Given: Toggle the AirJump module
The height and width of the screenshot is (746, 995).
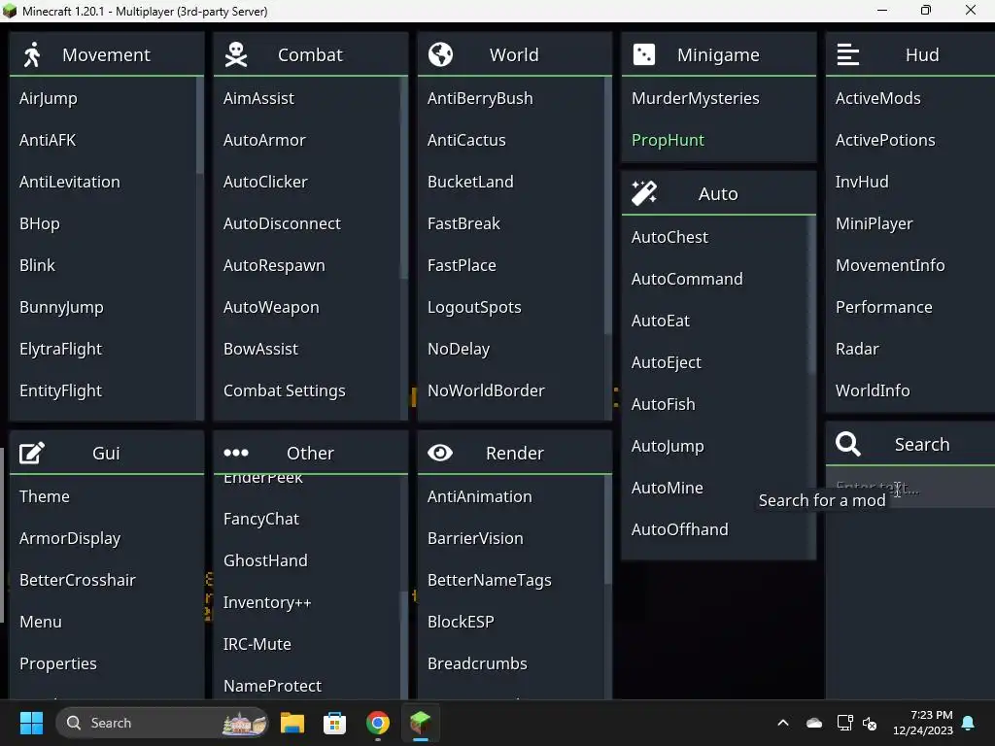Looking at the screenshot, I should (103, 98).
